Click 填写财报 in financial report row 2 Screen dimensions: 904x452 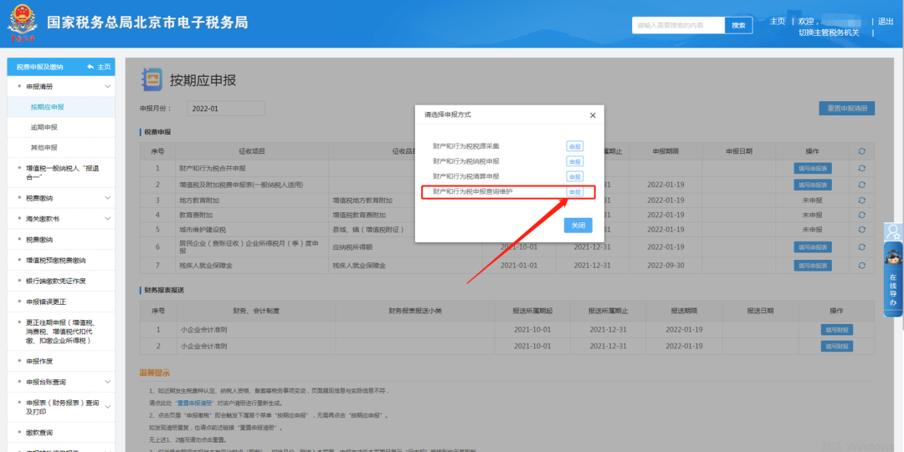click(x=836, y=347)
